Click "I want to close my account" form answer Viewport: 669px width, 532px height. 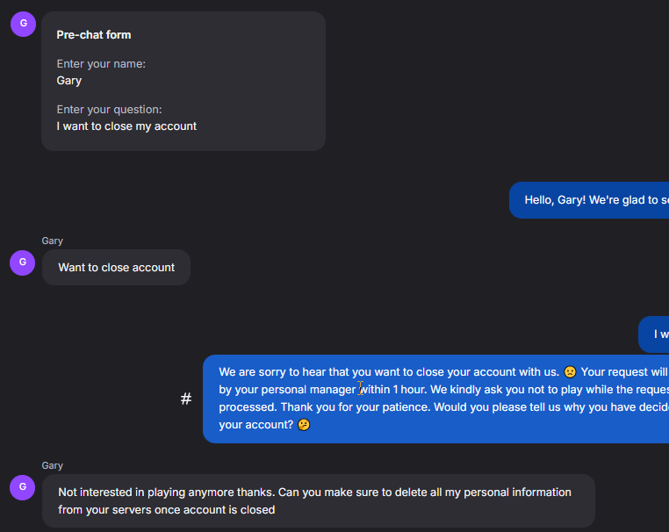pyautogui.click(x=126, y=126)
